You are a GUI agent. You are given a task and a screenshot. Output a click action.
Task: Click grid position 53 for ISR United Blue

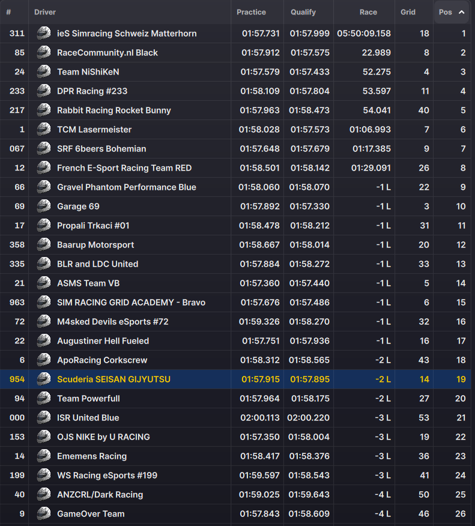pos(424,417)
